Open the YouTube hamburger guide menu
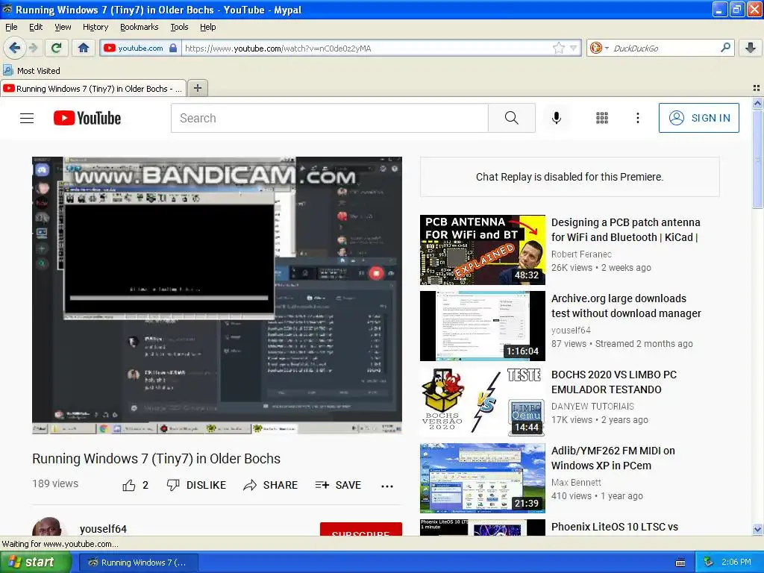Screen dimensions: 764x573 (27, 118)
